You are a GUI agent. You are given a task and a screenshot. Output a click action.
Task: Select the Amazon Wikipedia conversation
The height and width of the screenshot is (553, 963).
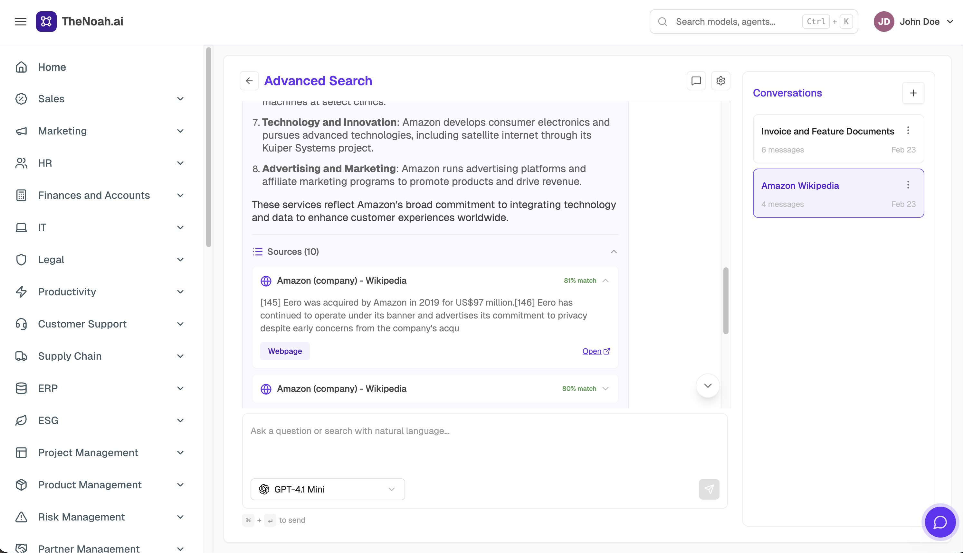tap(838, 193)
